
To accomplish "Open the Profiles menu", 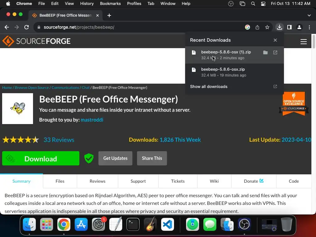I will point(134,4).
